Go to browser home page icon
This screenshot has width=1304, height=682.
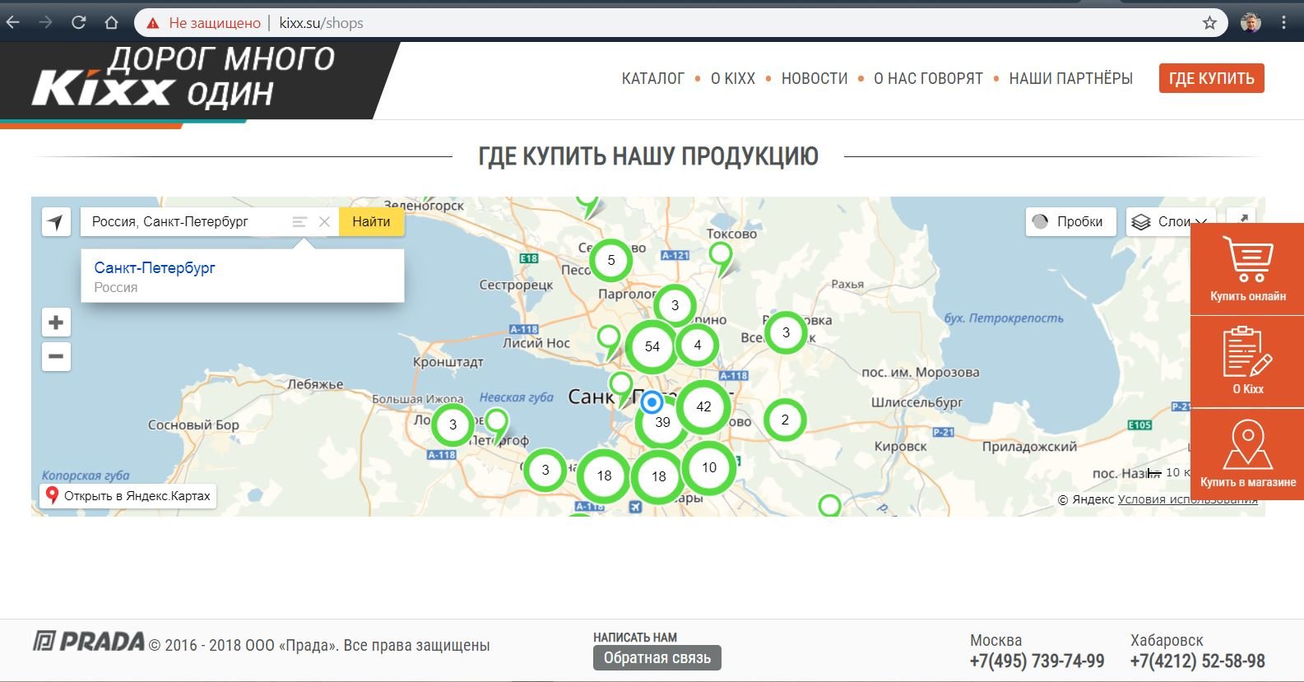[x=111, y=23]
